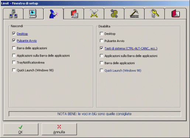The image size is (190, 138).
Task: Check Barra delle applicazioni under Nascondi
Action: point(14,48)
